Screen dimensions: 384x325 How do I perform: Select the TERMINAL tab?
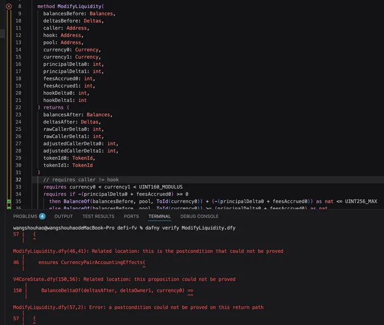(x=159, y=216)
